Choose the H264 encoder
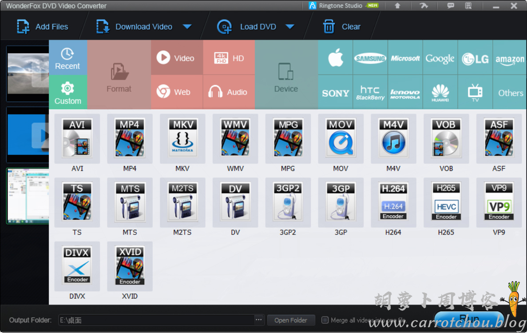This screenshot has width=527, height=333. point(393,202)
